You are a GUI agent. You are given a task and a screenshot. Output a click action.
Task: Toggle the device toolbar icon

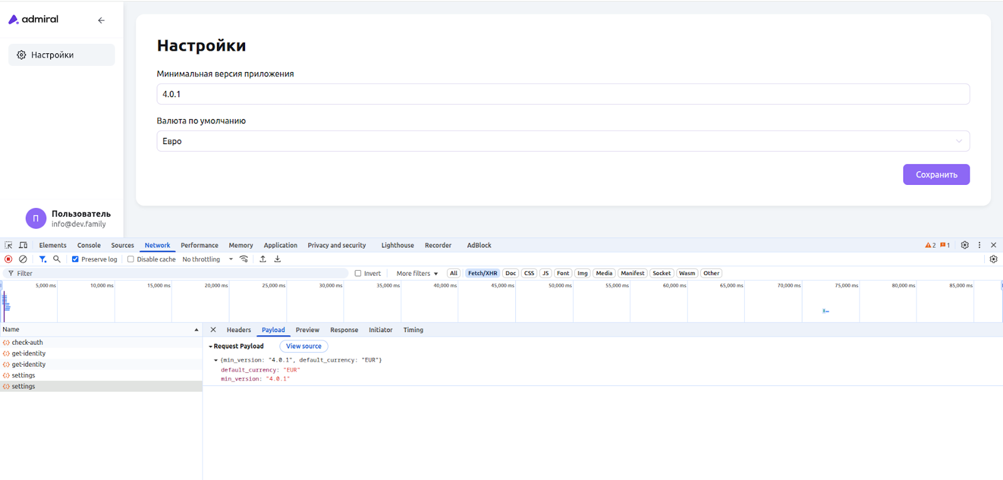coord(23,246)
